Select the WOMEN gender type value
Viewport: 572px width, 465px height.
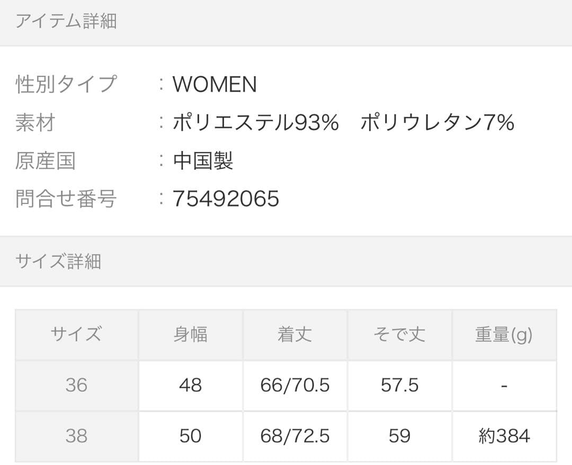point(215,85)
